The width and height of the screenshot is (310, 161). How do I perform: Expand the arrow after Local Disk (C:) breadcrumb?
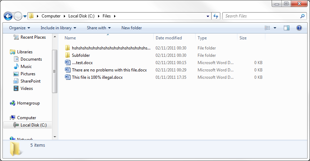point(99,16)
